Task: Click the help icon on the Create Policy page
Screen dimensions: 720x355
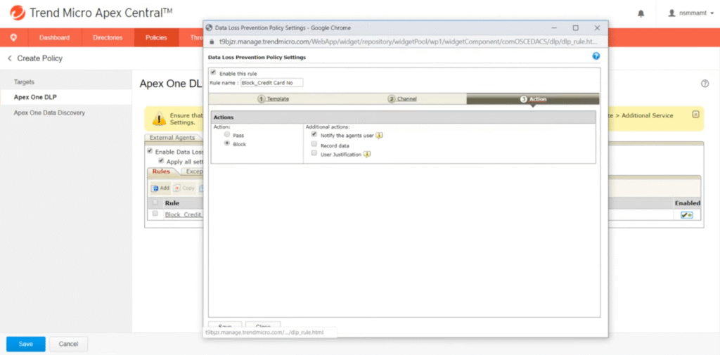Action: tap(705, 84)
